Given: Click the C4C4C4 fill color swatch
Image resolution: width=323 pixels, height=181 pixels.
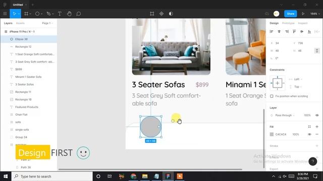Looking at the screenshot, I should tap(272, 134).
